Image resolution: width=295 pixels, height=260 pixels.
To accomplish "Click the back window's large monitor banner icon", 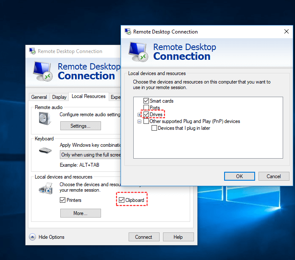I will click(43, 71).
